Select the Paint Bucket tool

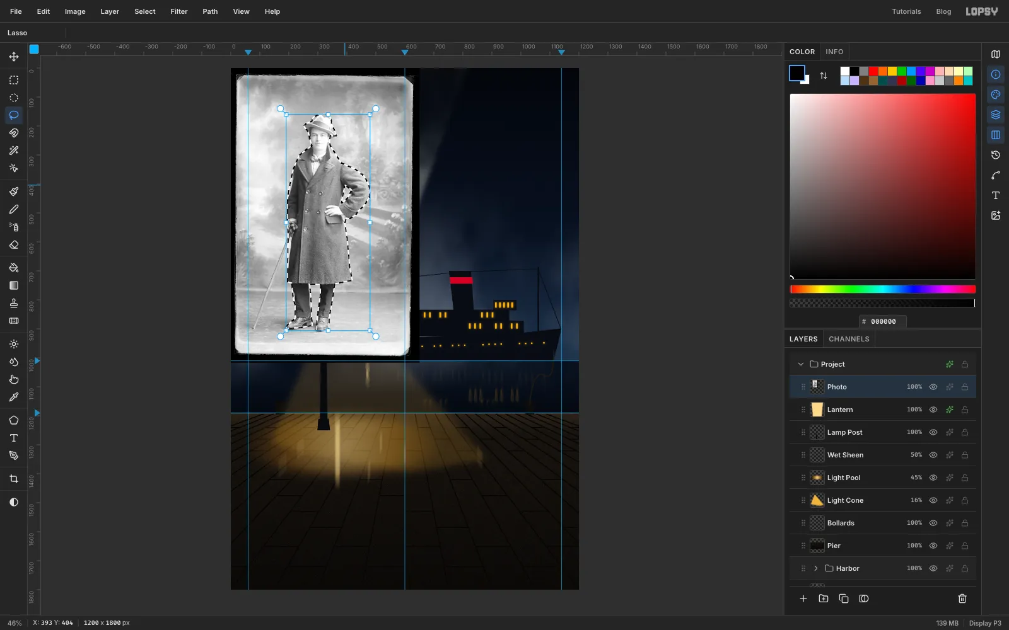pyautogui.click(x=14, y=268)
